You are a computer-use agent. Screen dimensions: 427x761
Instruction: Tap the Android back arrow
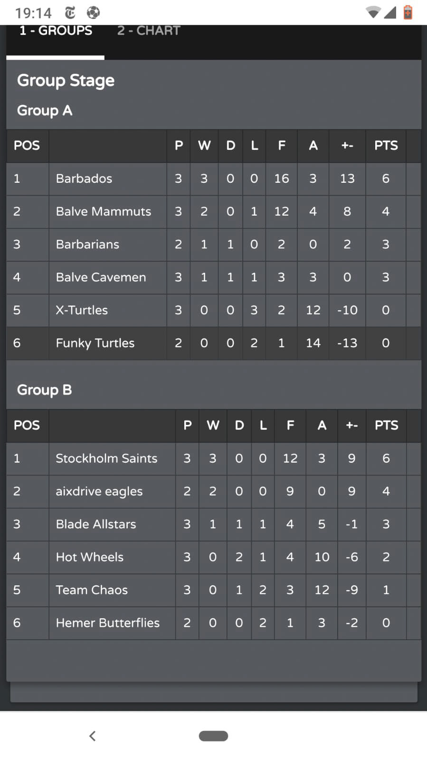(x=93, y=736)
